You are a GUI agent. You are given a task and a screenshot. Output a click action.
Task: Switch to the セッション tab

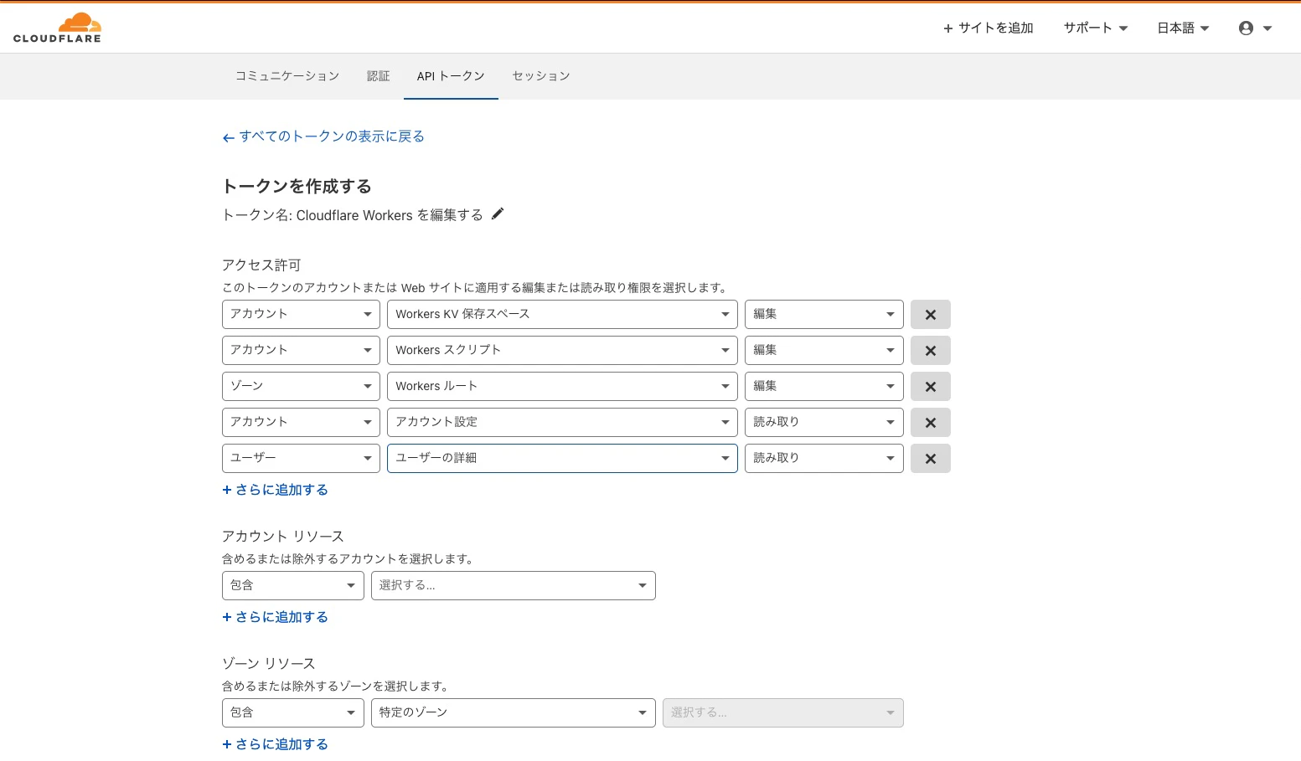point(541,76)
